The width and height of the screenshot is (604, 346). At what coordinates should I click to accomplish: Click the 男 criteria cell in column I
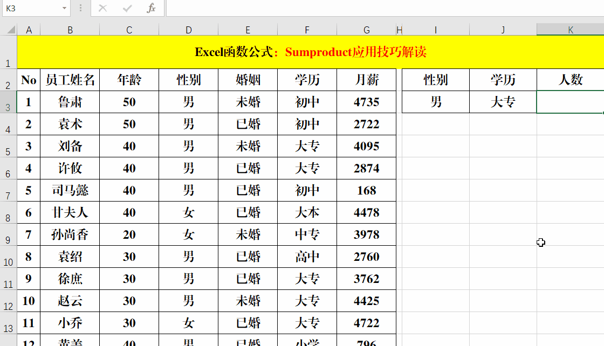(x=436, y=102)
